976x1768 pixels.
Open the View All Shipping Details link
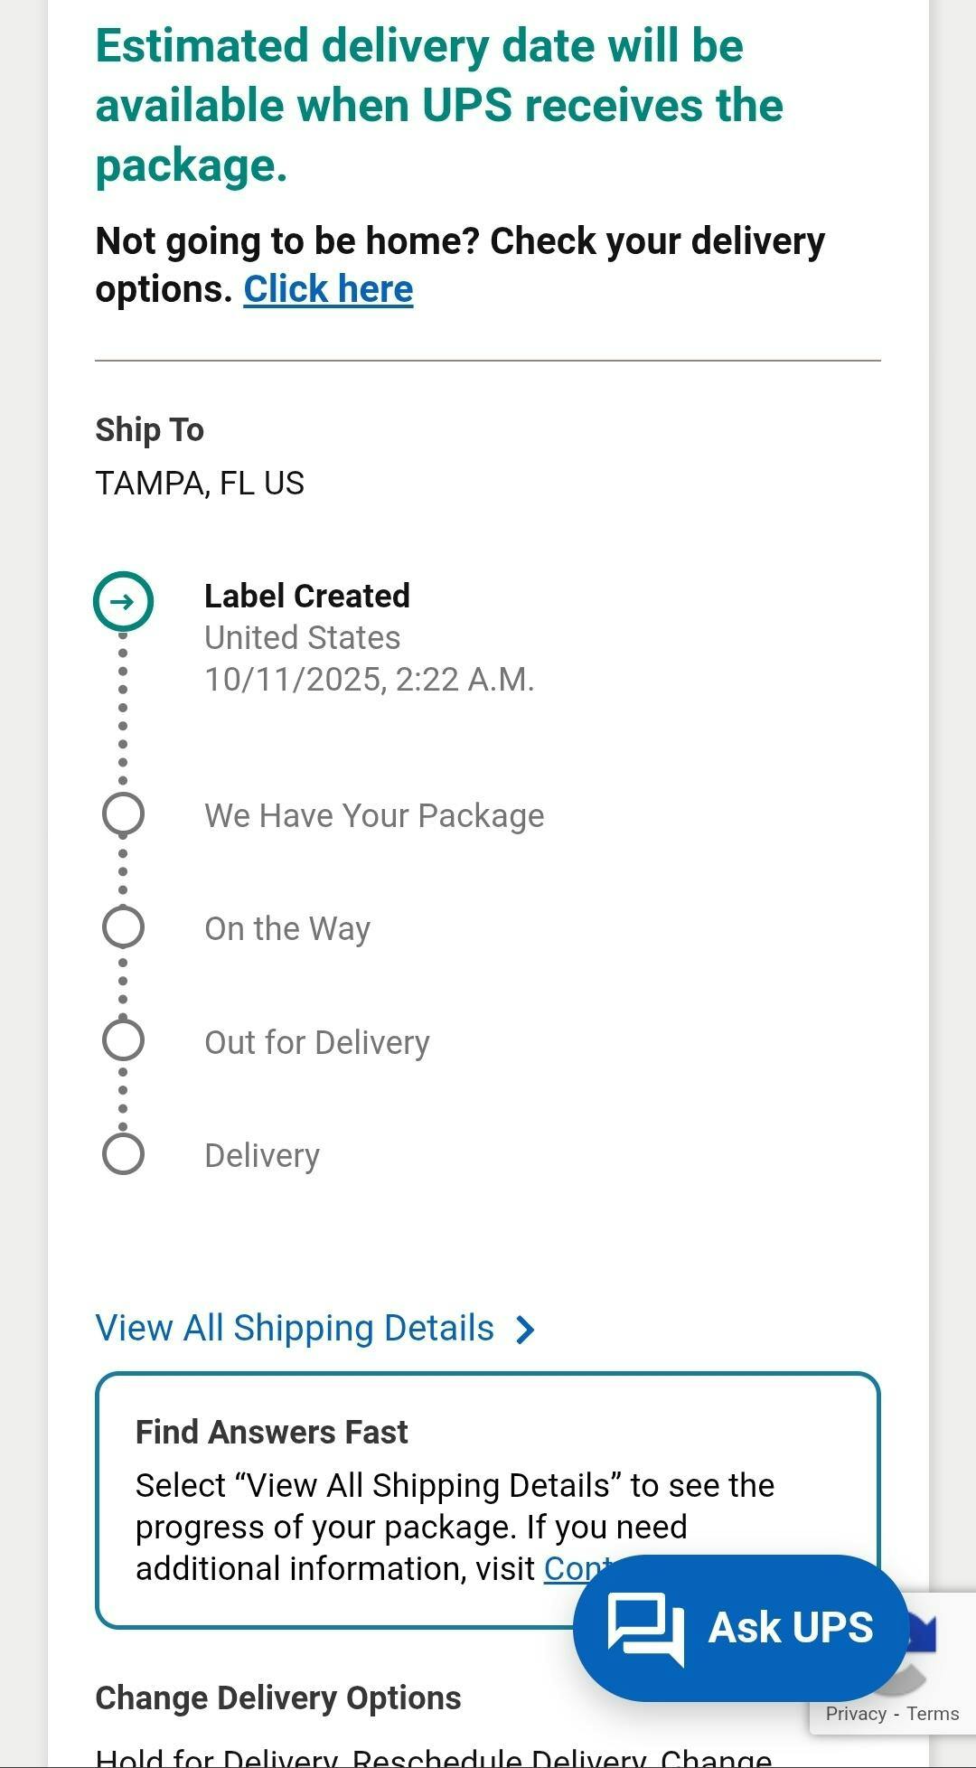point(295,1328)
